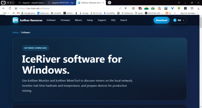Click the IceRiver Resources brand text

31,20
